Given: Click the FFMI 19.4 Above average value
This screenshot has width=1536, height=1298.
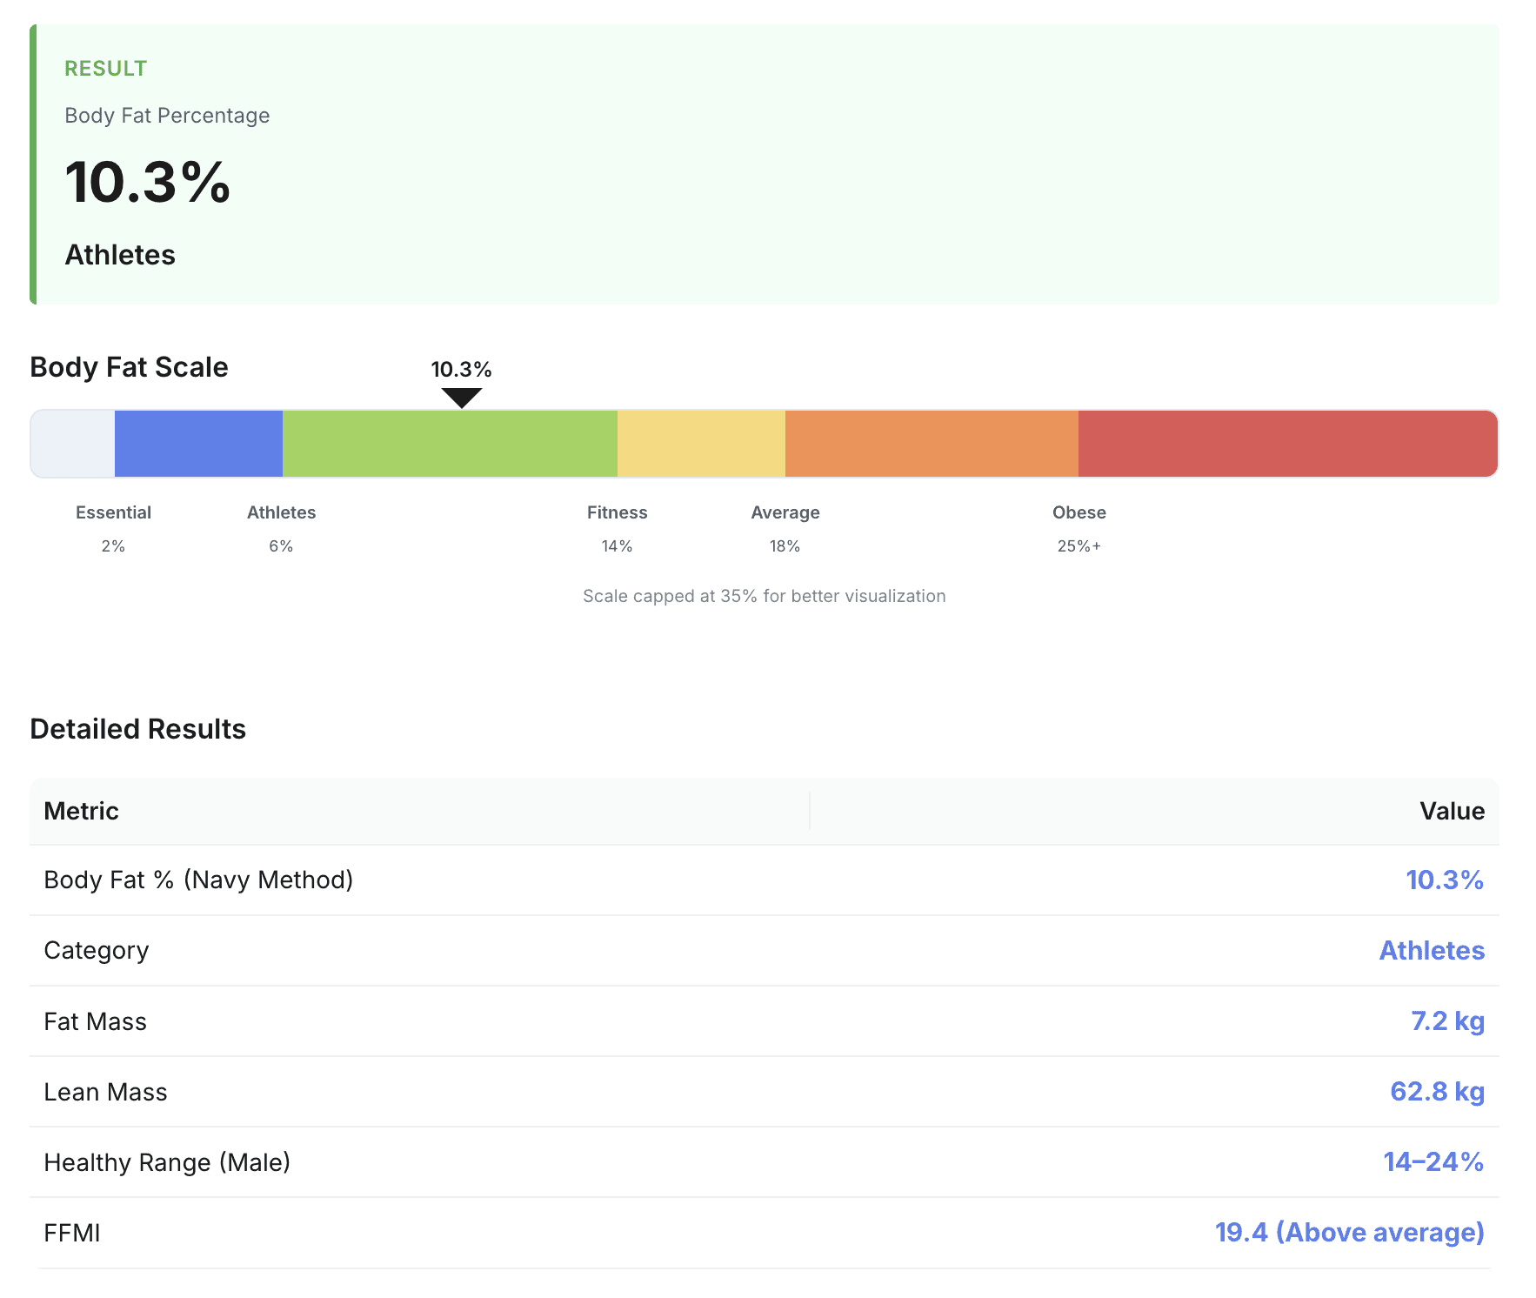Looking at the screenshot, I should (1349, 1232).
